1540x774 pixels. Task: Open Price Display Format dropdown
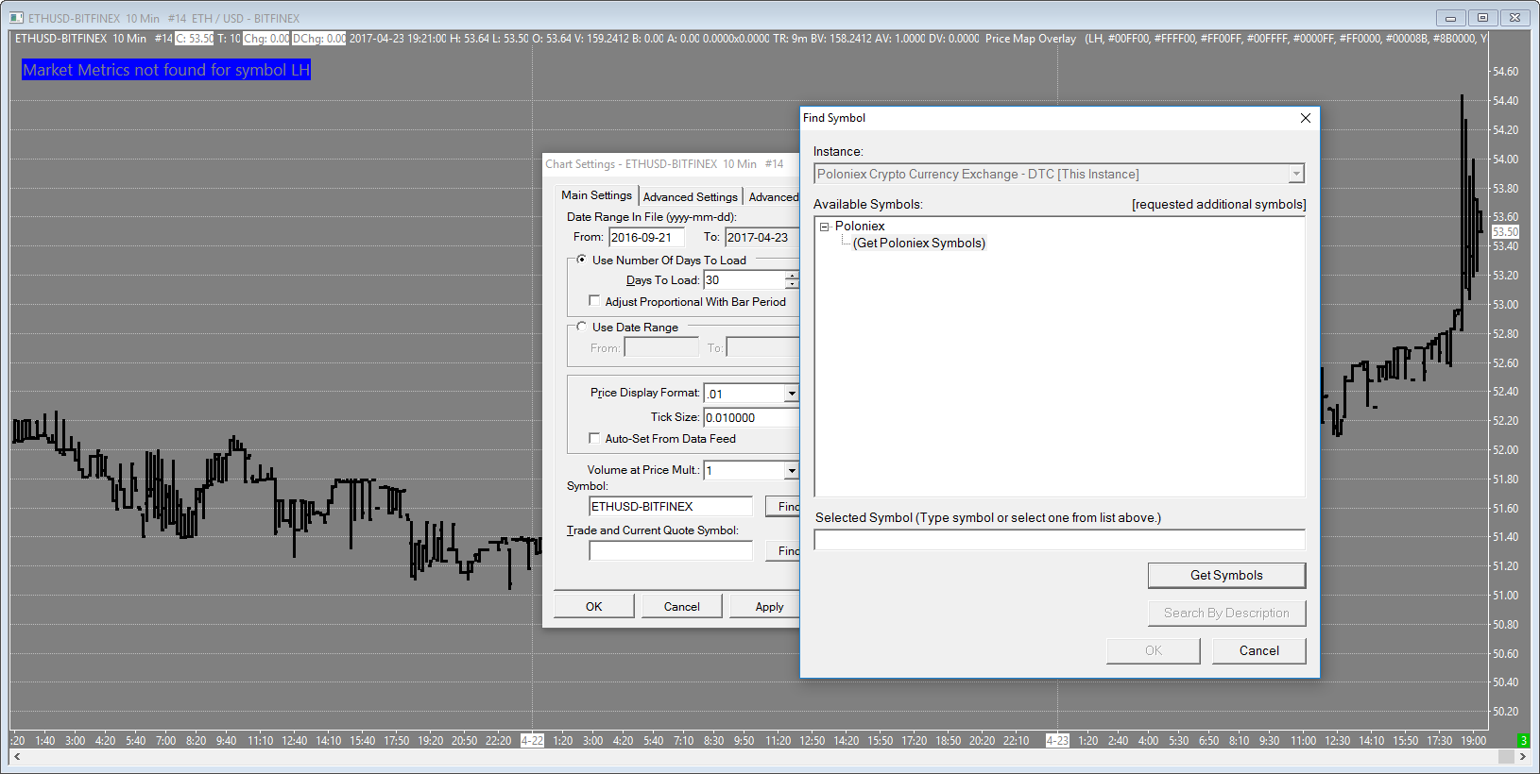tap(792, 394)
